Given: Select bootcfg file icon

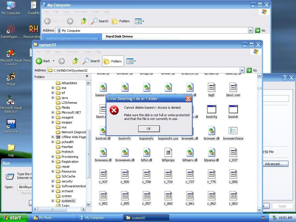Looking at the screenshot, I should pyautogui.click(x=211, y=112).
